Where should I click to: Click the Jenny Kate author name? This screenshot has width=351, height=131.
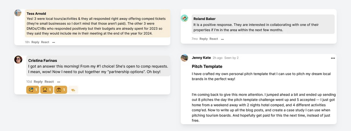201,58
